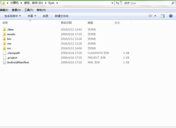Click in the 搜索 Eyes search field
The height and width of the screenshot is (128, 176).
(147, 3)
